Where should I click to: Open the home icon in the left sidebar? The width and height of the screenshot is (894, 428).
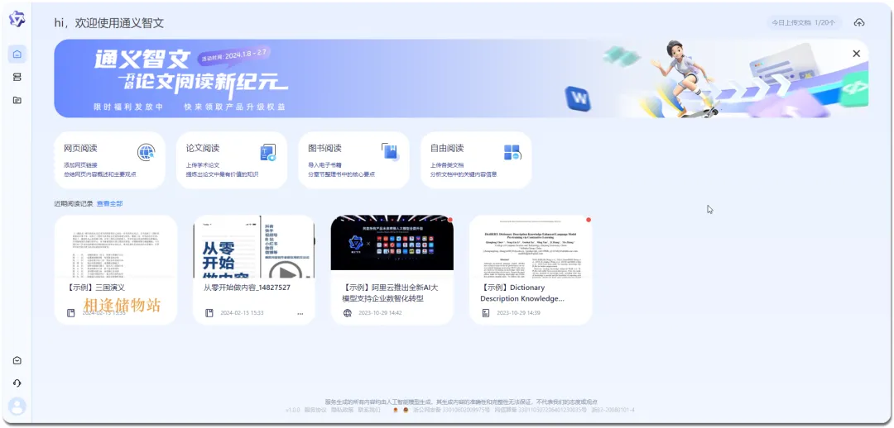click(17, 54)
